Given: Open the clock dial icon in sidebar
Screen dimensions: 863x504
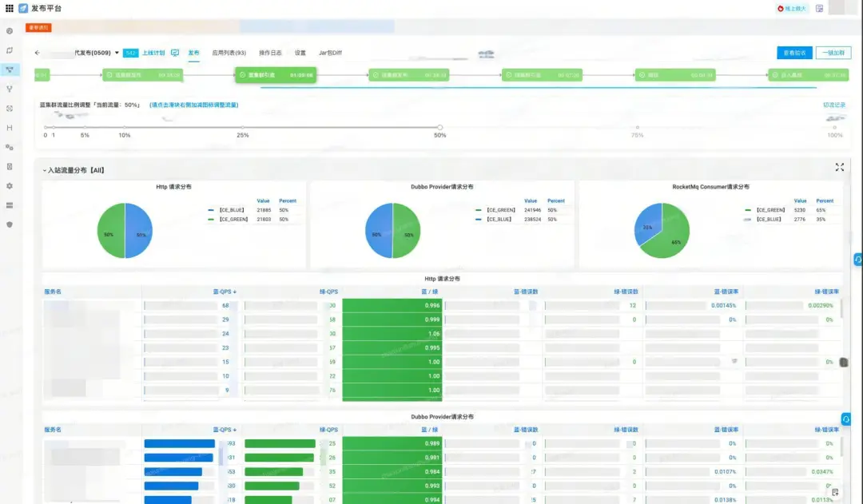Looking at the screenshot, I should pos(10,31).
